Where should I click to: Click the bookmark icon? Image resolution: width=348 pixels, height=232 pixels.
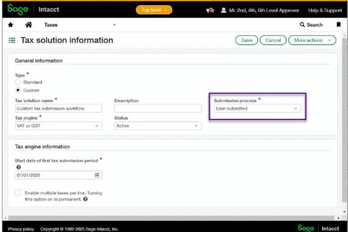tap(338, 24)
